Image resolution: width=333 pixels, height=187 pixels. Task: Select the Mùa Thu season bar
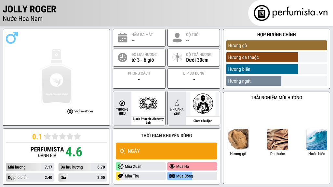(x=141, y=176)
